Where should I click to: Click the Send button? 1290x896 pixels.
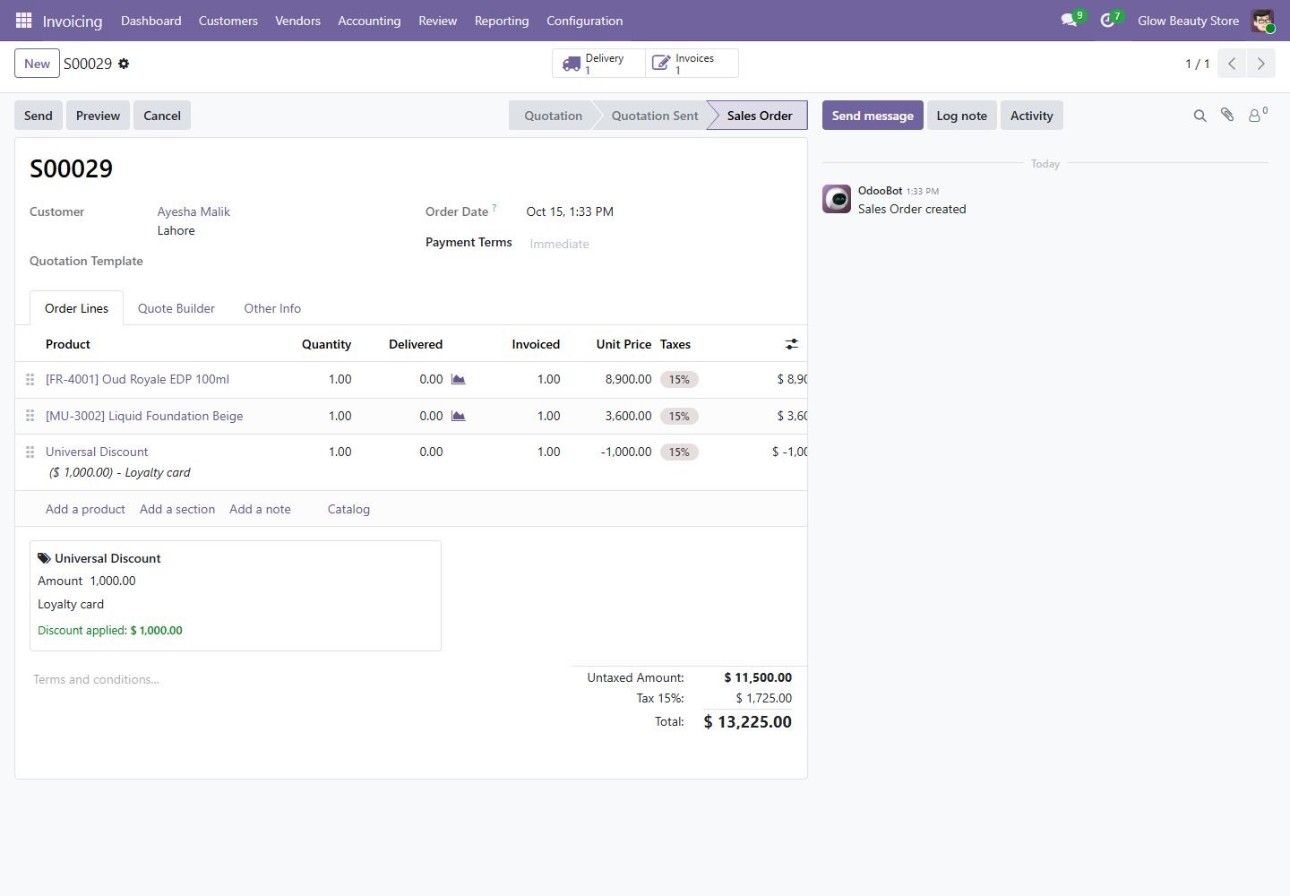pyautogui.click(x=39, y=116)
